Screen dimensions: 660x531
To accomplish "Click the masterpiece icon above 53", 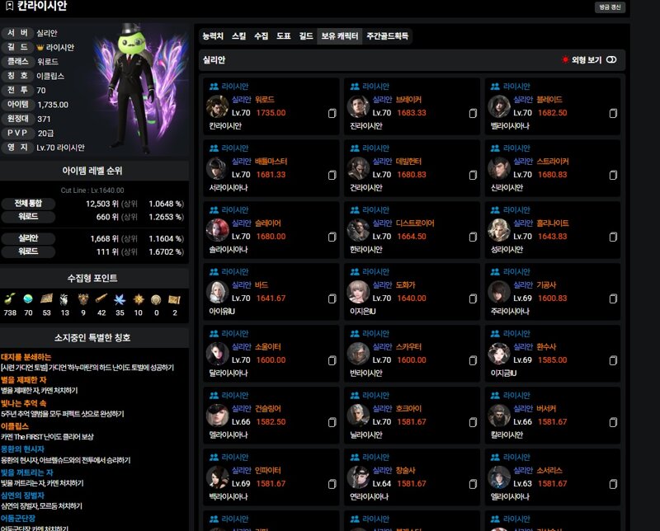I will pyautogui.click(x=46, y=298).
